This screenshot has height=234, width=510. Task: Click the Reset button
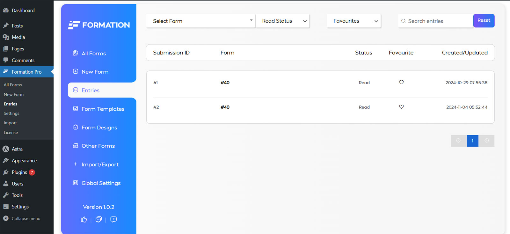[x=484, y=21]
